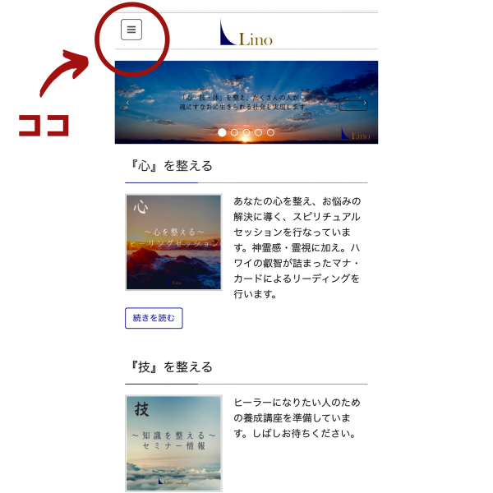Select the second carousel indicator dot
493x493 pixels.
click(234, 132)
